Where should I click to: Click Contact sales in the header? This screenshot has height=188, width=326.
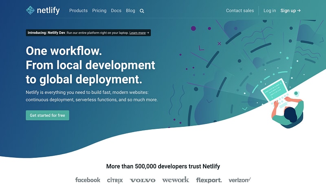point(240,11)
